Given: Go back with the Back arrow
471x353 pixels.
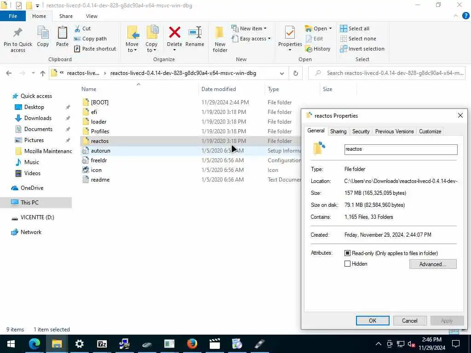Looking at the screenshot, I should 9,73.
